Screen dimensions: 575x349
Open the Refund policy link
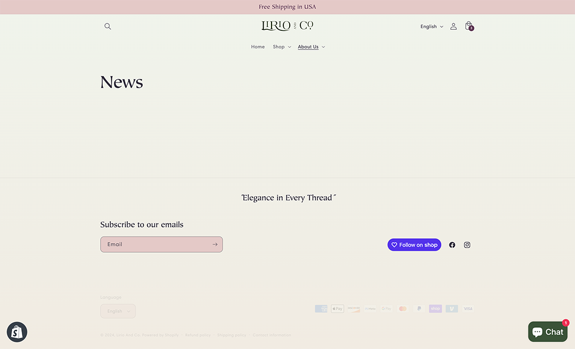point(198,335)
